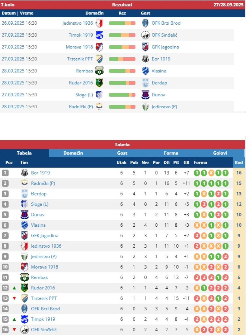Switch to the Domaćin standings tab
This screenshot has height=335, width=246.
click(73, 153)
